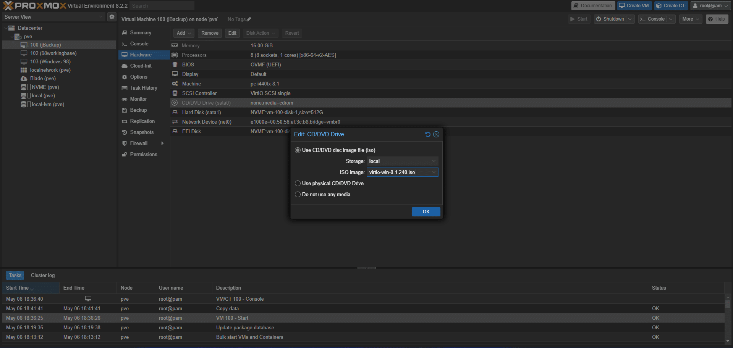Select localnetwork (pve) item
This screenshot has height=348, width=733.
click(x=50, y=70)
